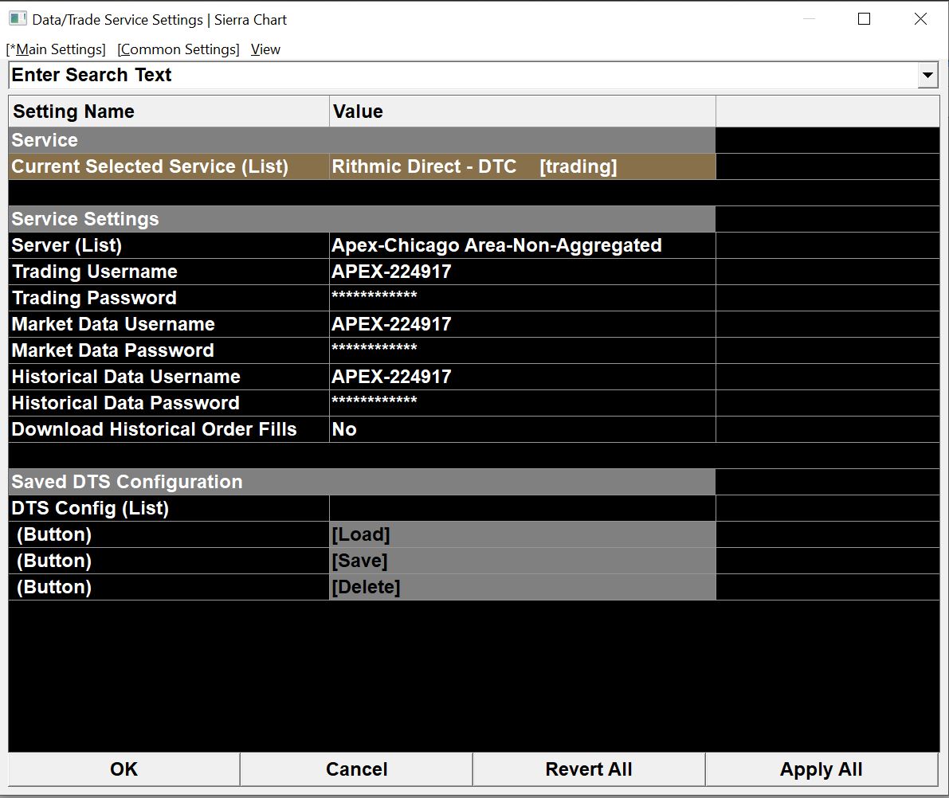Edit the Market Data Username value
Viewport: 949px width, 798px height.
click(x=523, y=324)
